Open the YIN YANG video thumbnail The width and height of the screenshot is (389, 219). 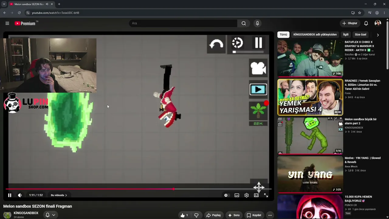[310, 175]
